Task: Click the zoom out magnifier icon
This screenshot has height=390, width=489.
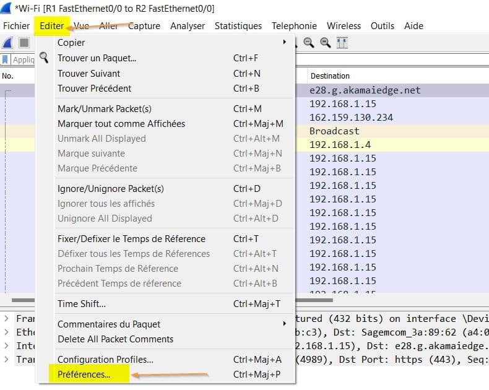Action: 309,43
